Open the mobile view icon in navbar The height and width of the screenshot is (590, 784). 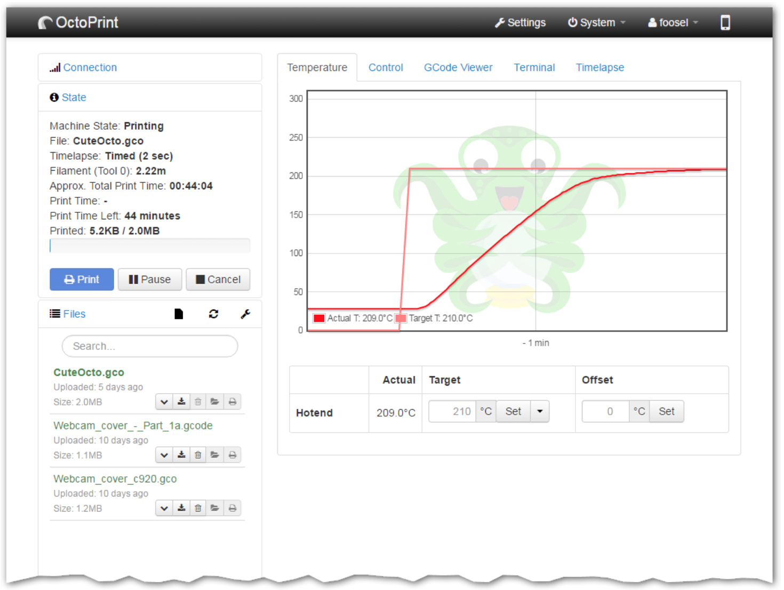click(x=725, y=22)
